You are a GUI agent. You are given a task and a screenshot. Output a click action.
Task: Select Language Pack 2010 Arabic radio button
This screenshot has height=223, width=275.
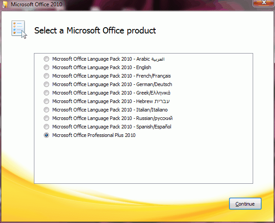pos(46,59)
